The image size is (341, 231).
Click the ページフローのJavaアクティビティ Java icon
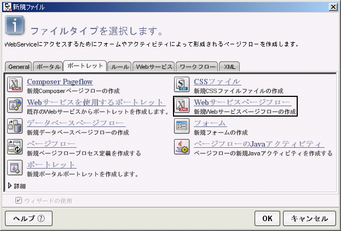click(182, 147)
